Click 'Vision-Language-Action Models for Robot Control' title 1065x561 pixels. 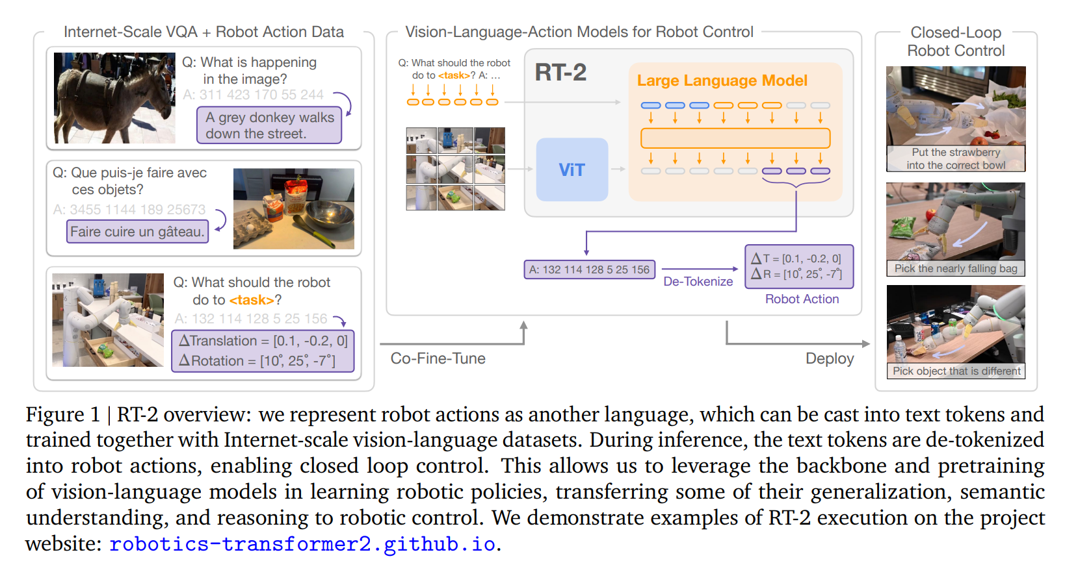(579, 32)
